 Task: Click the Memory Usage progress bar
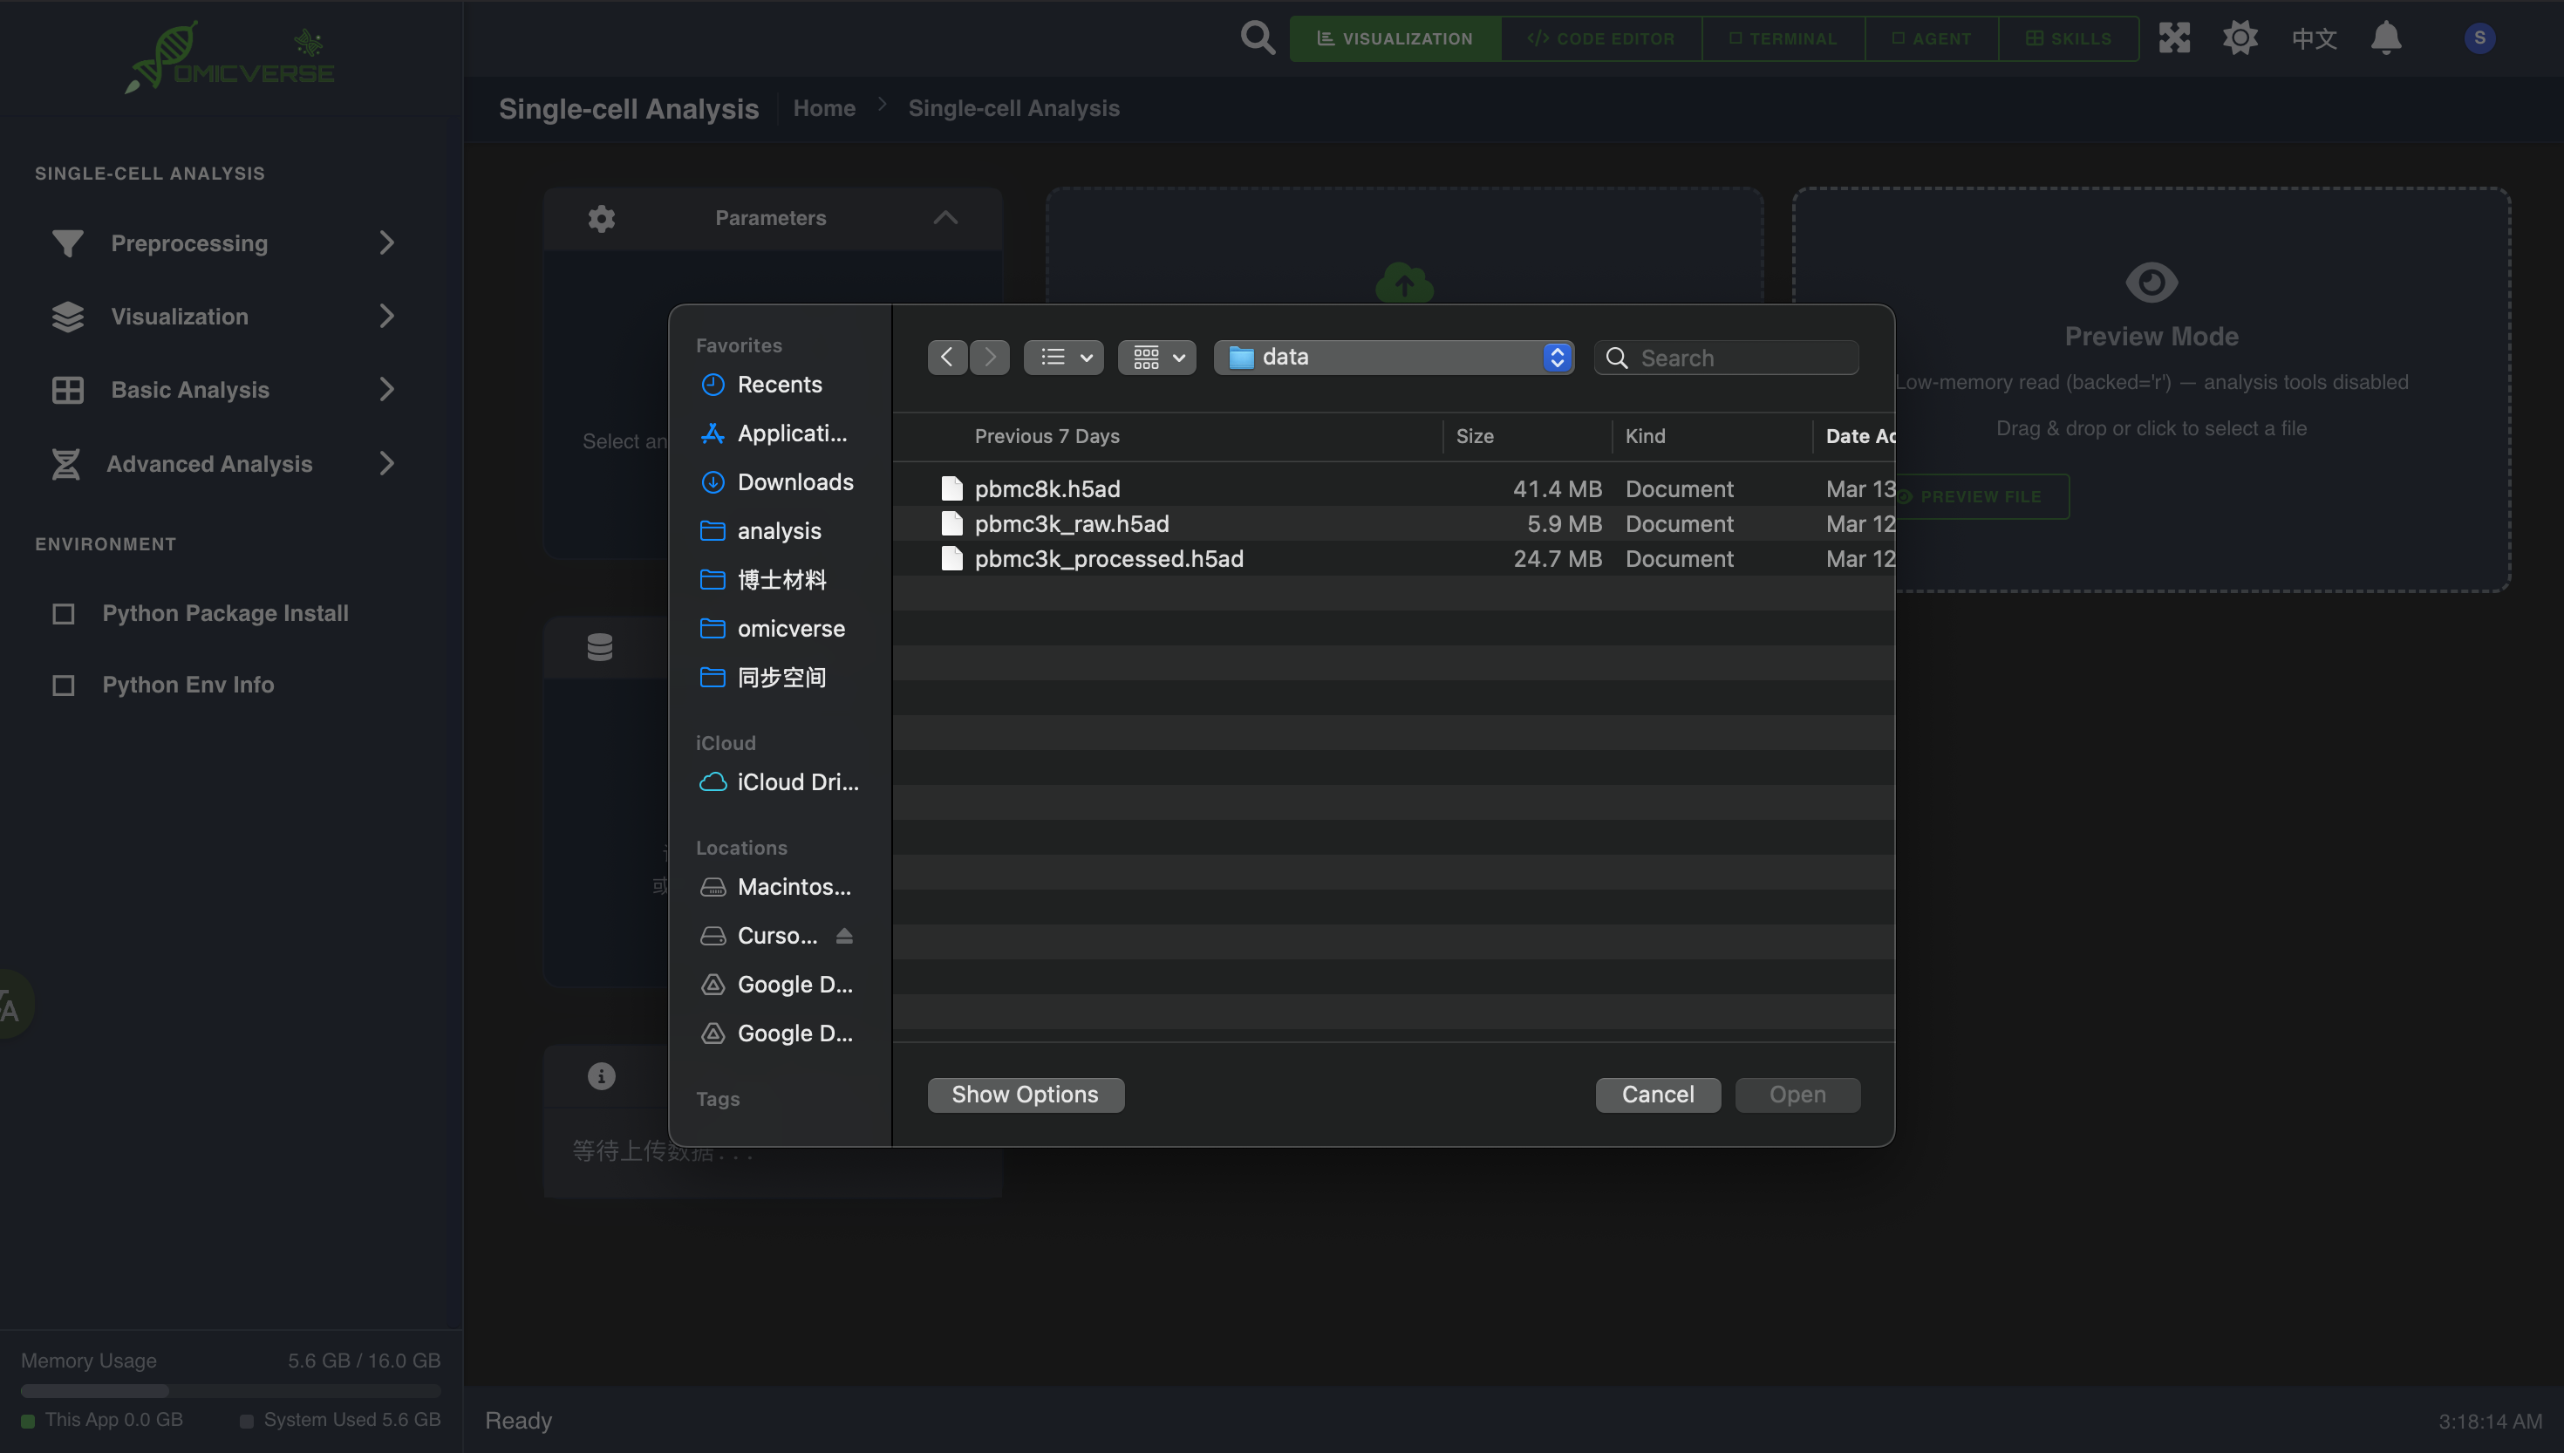click(229, 1390)
